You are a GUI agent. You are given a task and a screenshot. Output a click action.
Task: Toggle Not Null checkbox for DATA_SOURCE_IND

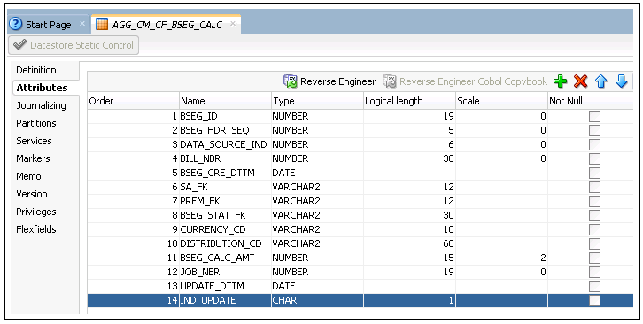594,145
